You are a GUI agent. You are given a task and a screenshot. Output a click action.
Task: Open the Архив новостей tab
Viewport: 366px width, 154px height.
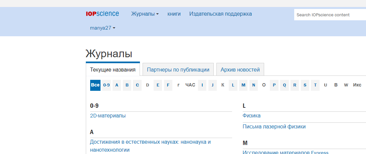click(x=240, y=70)
